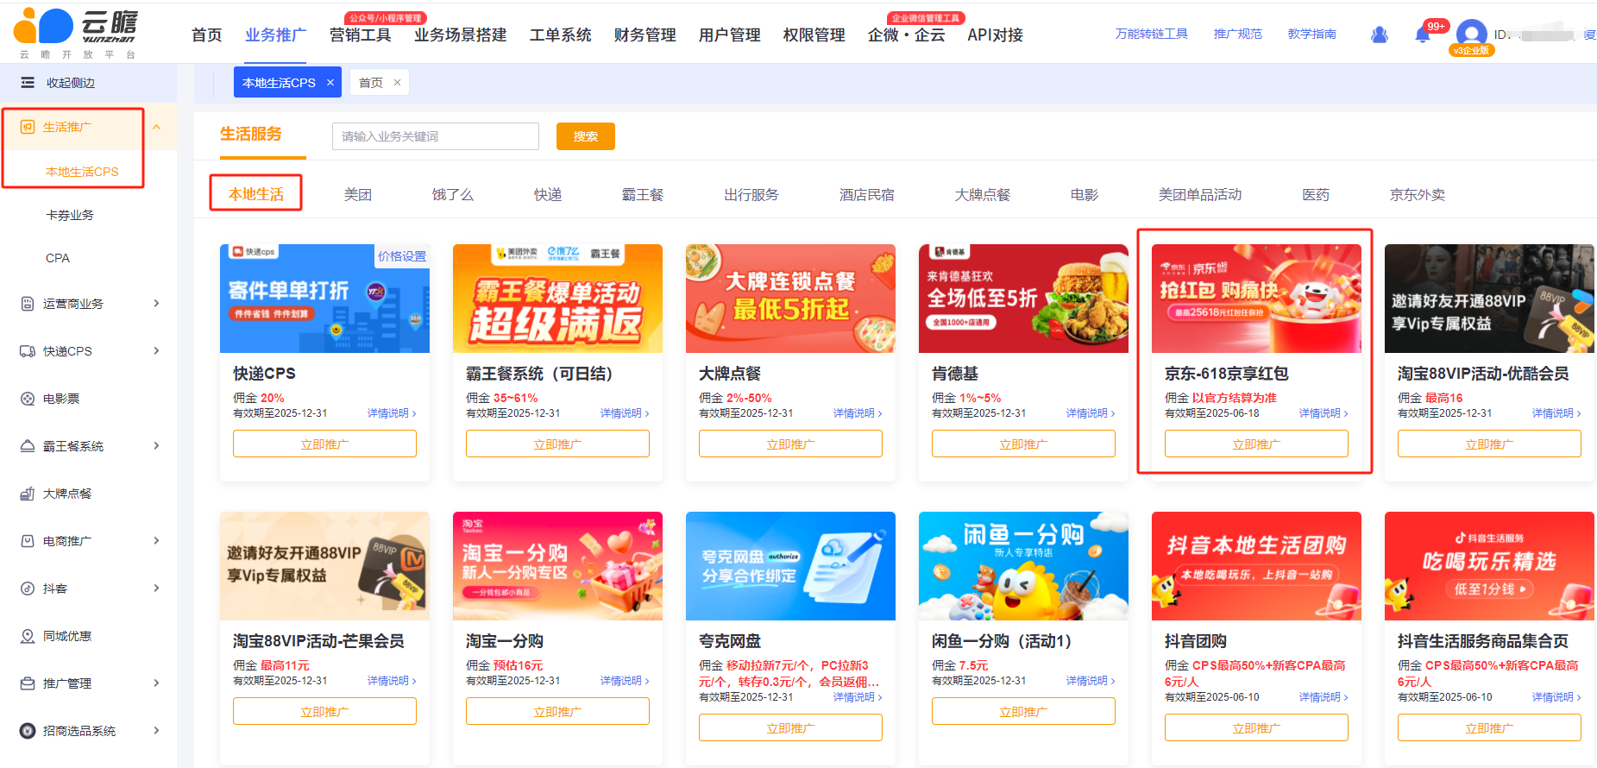The width and height of the screenshot is (1597, 768).
Task: Click 立即推广 on 快递CPS card
Action: click(x=324, y=444)
